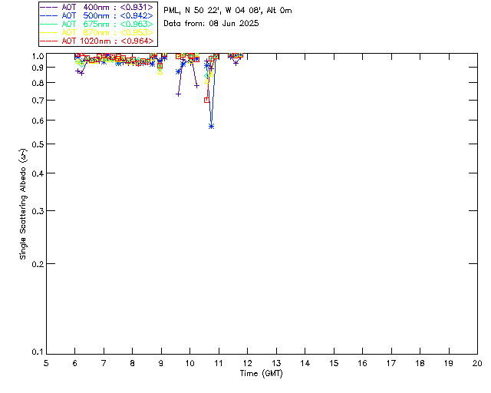Viewport: 491px width, 393px height.
Task: Click the Time (GMT) axis label
Action: [262, 373]
